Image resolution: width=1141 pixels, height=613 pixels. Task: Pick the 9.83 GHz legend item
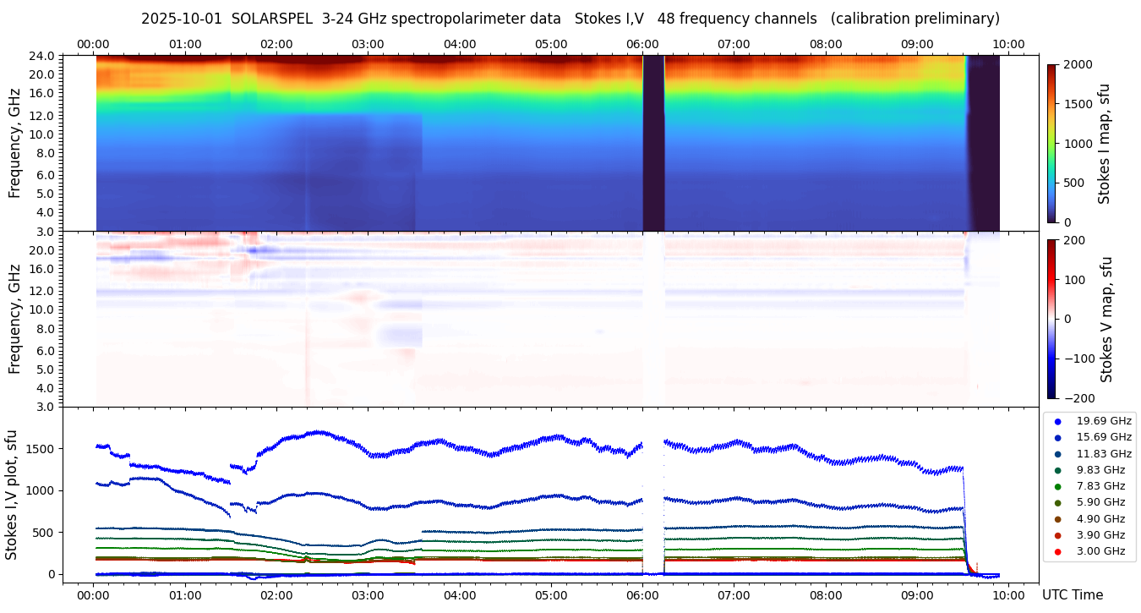(x=1057, y=470)
